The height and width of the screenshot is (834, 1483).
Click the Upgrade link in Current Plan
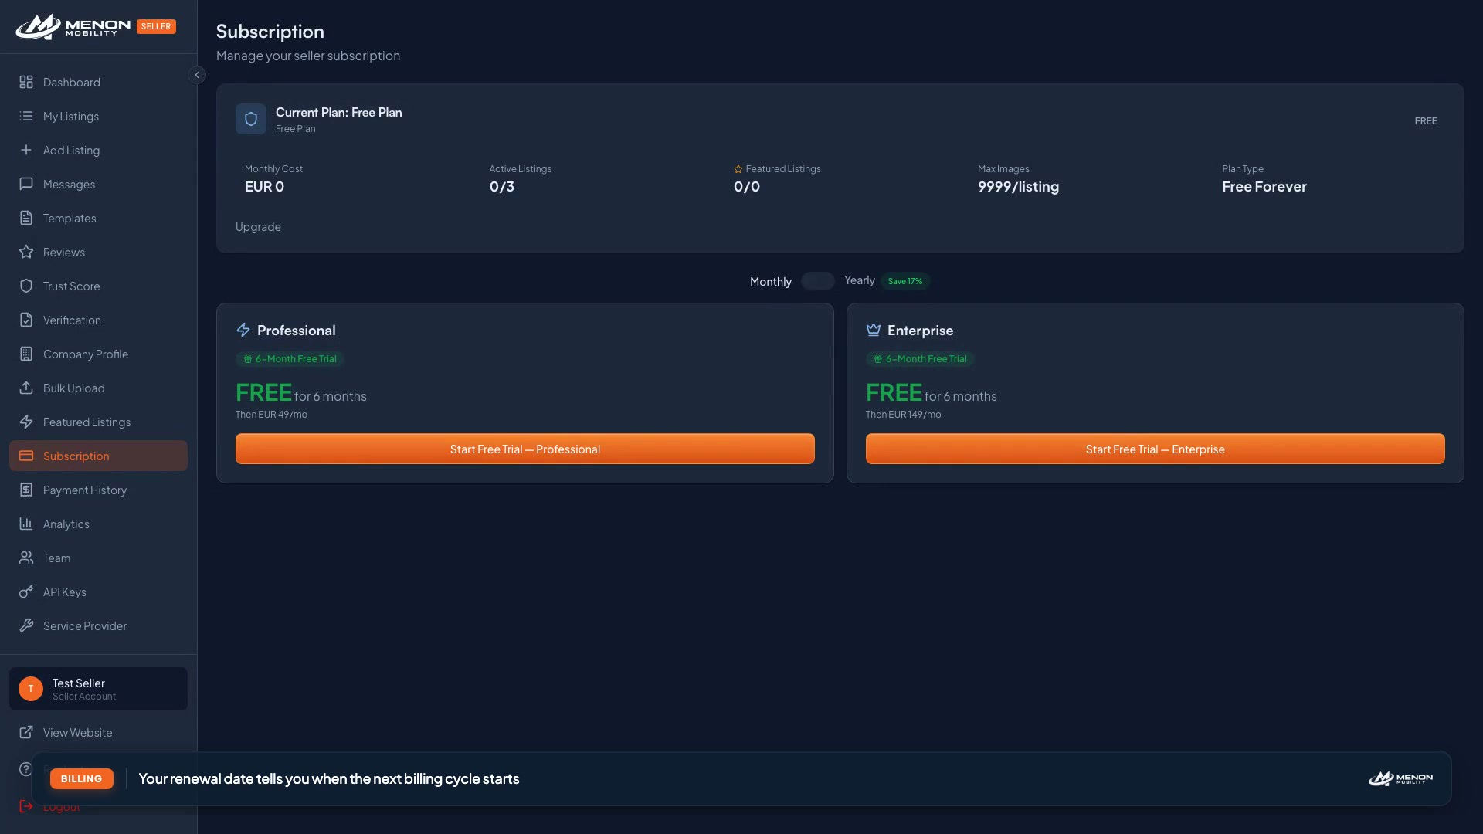tap(258, 227)
